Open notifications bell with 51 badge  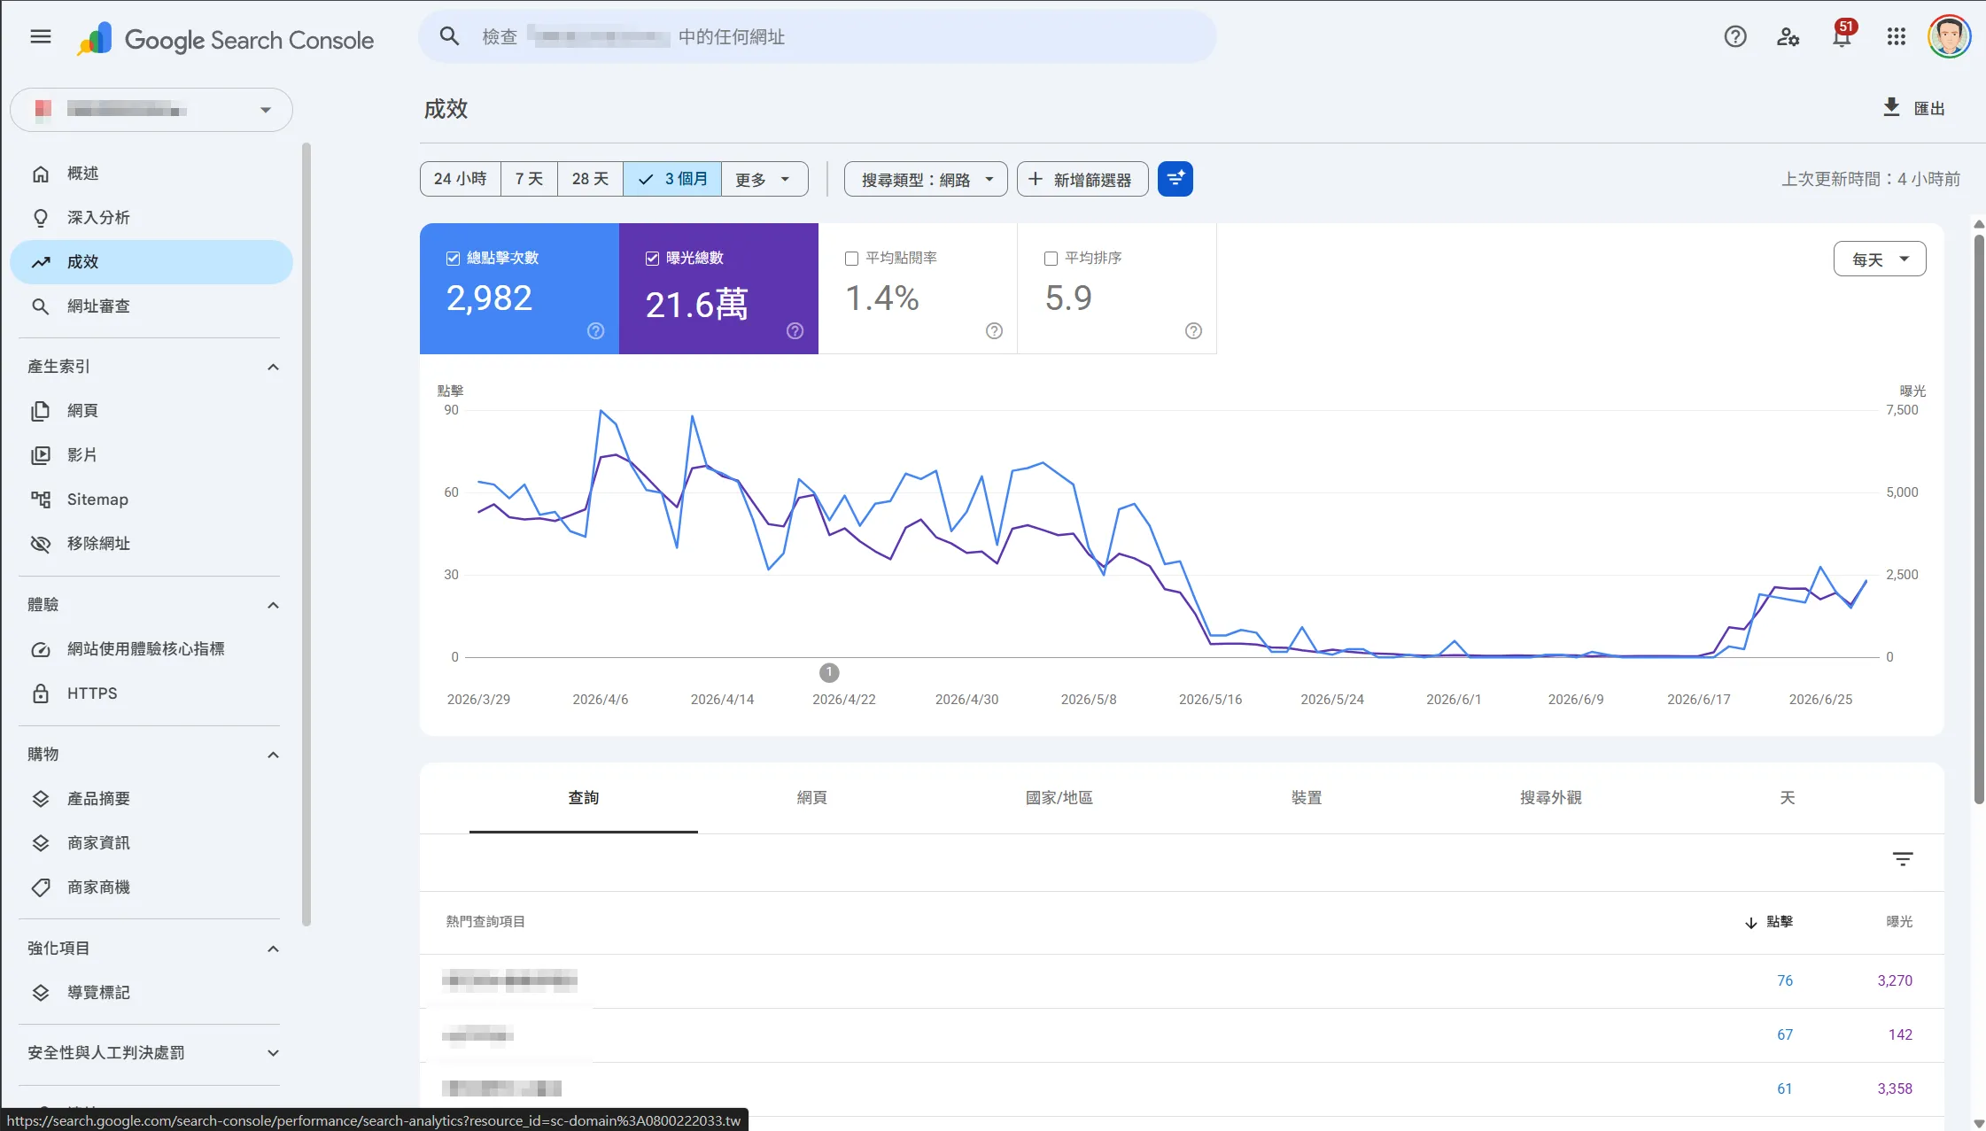1842,36
